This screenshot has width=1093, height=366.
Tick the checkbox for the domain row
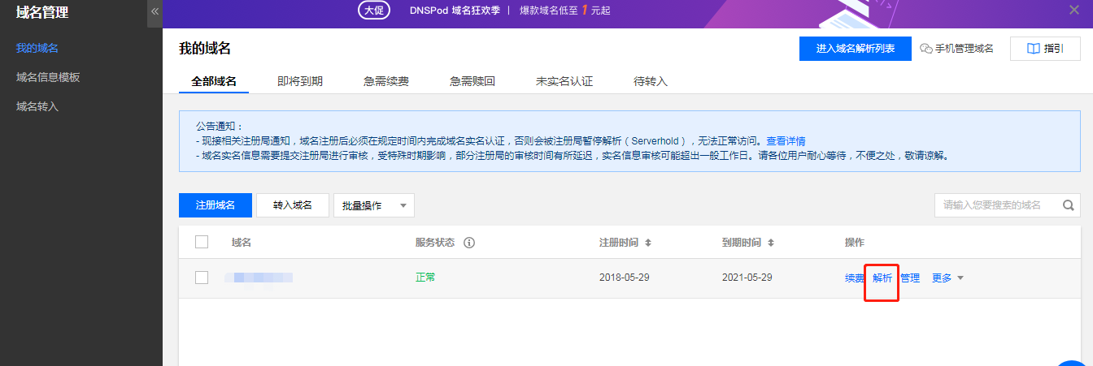pyautogui.click(x=202, y=278)
